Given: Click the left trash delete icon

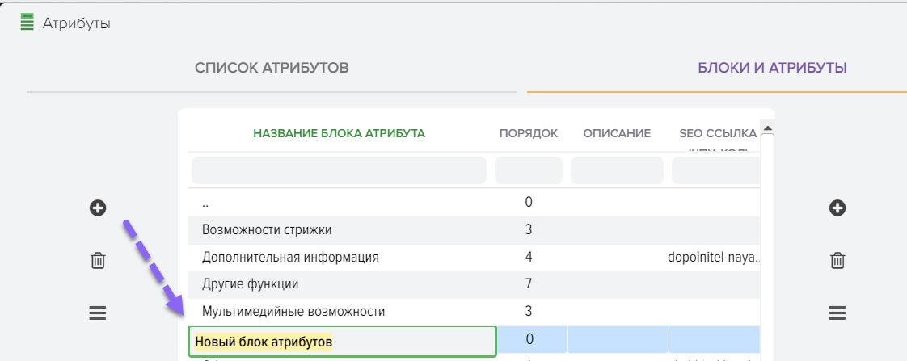Looking at the screenshot, I should coord(98,260).
